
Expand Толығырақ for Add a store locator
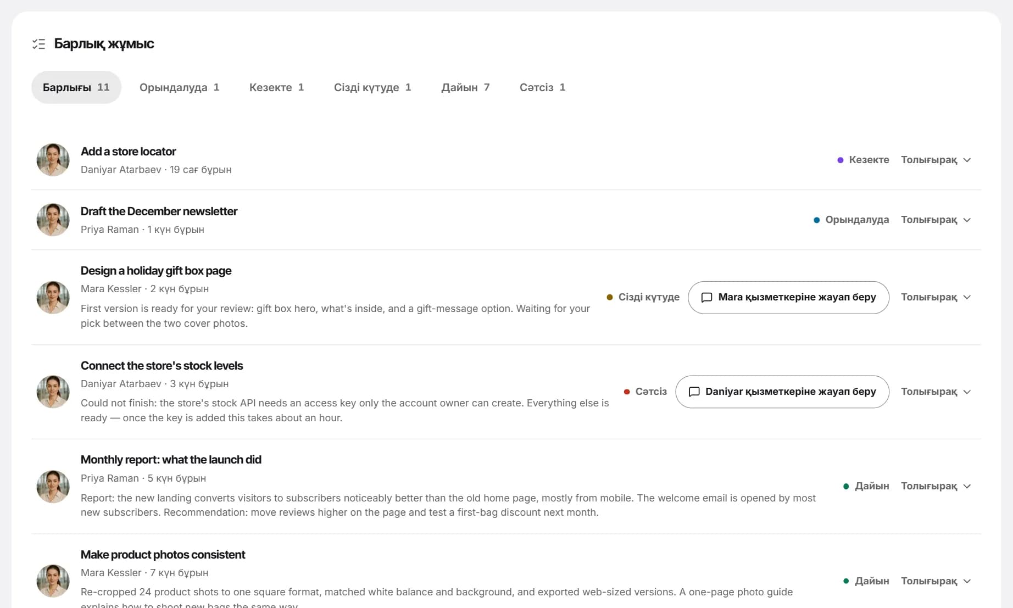936,160
